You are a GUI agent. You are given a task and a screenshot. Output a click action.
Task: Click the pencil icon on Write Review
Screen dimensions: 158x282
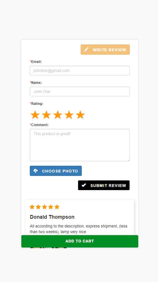[x=86, y=50]
